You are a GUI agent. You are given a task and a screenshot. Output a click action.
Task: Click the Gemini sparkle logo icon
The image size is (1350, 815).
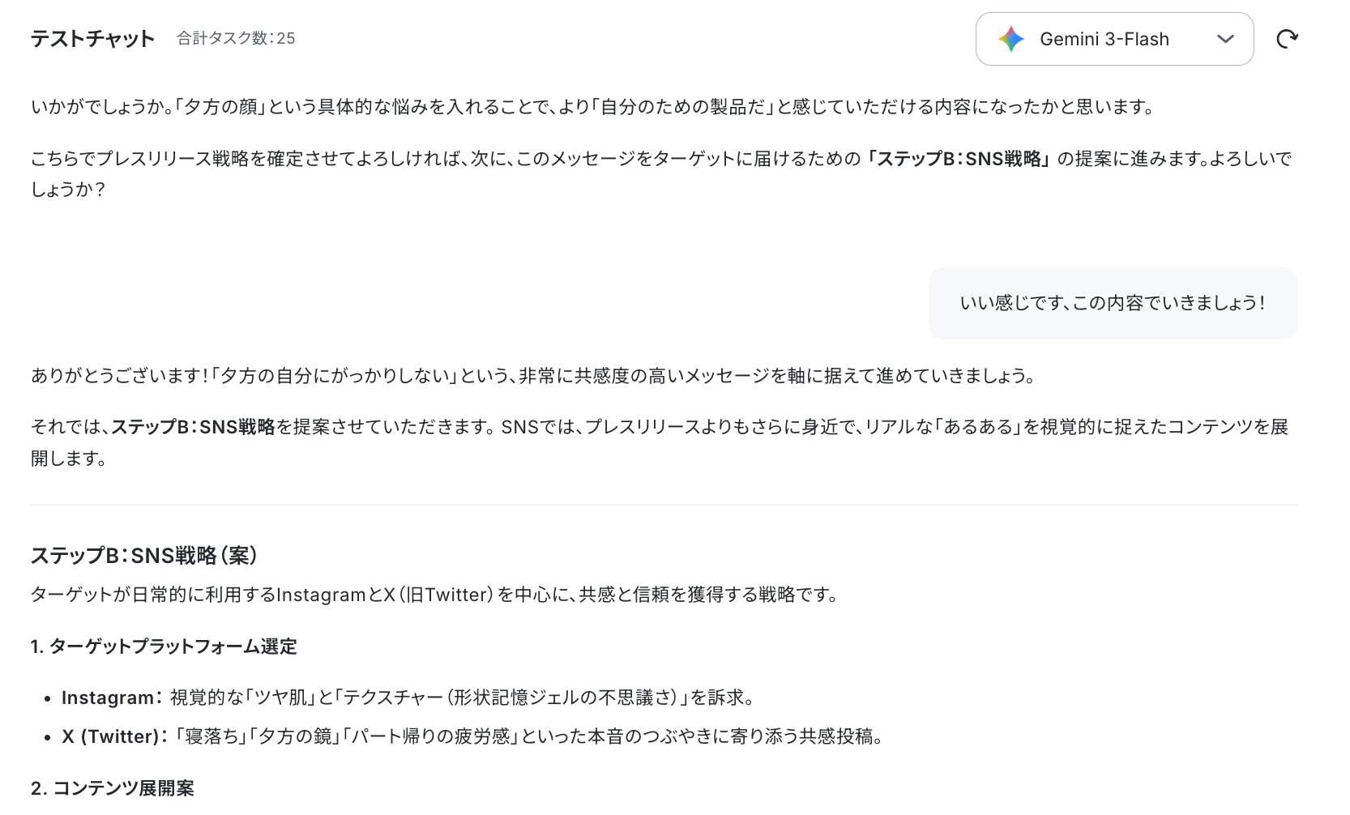[x=1011, y=39]
